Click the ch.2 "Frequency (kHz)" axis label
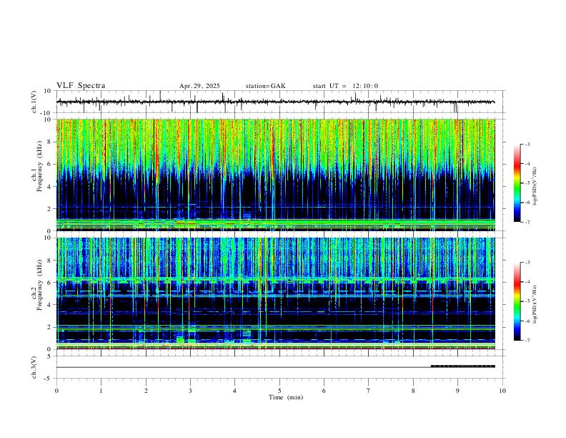The width and height of the screenshot is (566, 438). (39, 285)
